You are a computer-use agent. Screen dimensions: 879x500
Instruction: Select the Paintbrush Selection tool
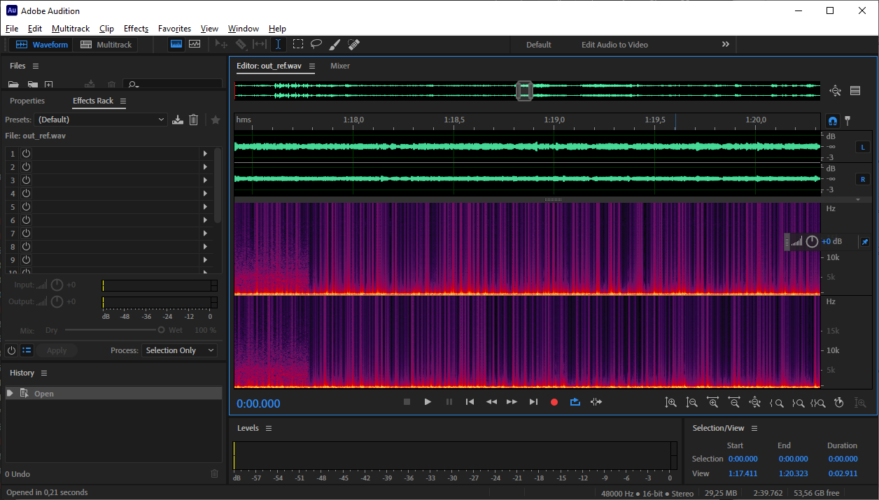[335, 44]
